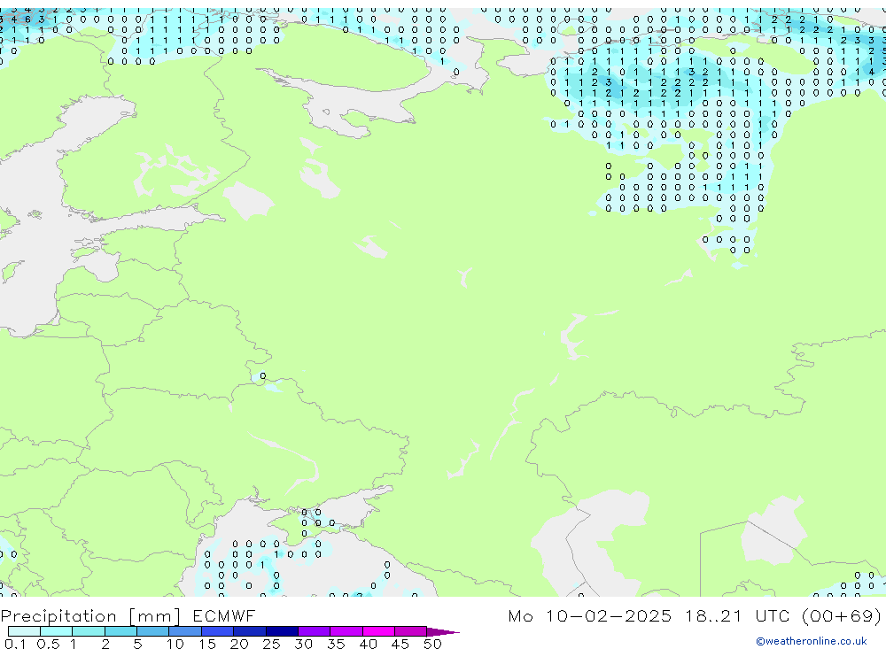Select the 30–35 mm violet swatch
Screen dimensions: 886x649
click(x=314, y=631)
